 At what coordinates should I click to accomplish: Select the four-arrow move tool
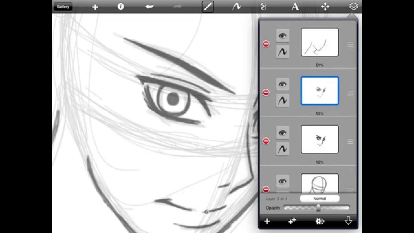tap(325, 6)
